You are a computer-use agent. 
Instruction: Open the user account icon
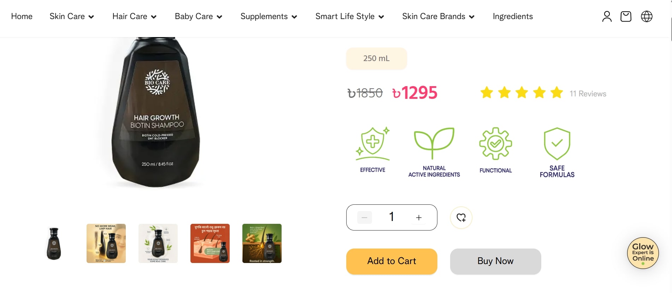607,17
